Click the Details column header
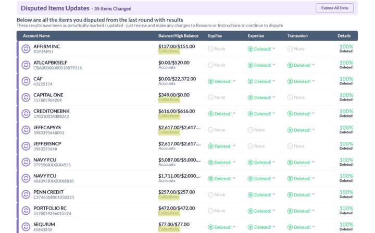375x233 pixels. pyautogui.click(x=344, y=36)
